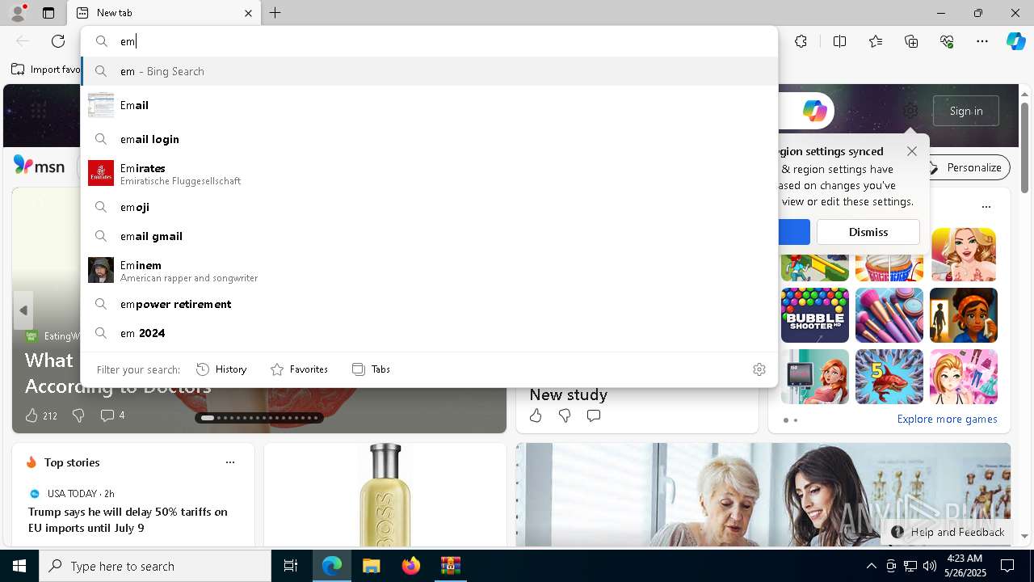This screenshot has height=582, width=1034.
Task: Click the page vertical scrollbar
Action: (x=1025, y=148)
